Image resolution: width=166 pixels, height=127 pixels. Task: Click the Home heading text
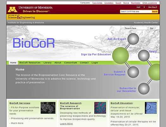pos(20,70)
